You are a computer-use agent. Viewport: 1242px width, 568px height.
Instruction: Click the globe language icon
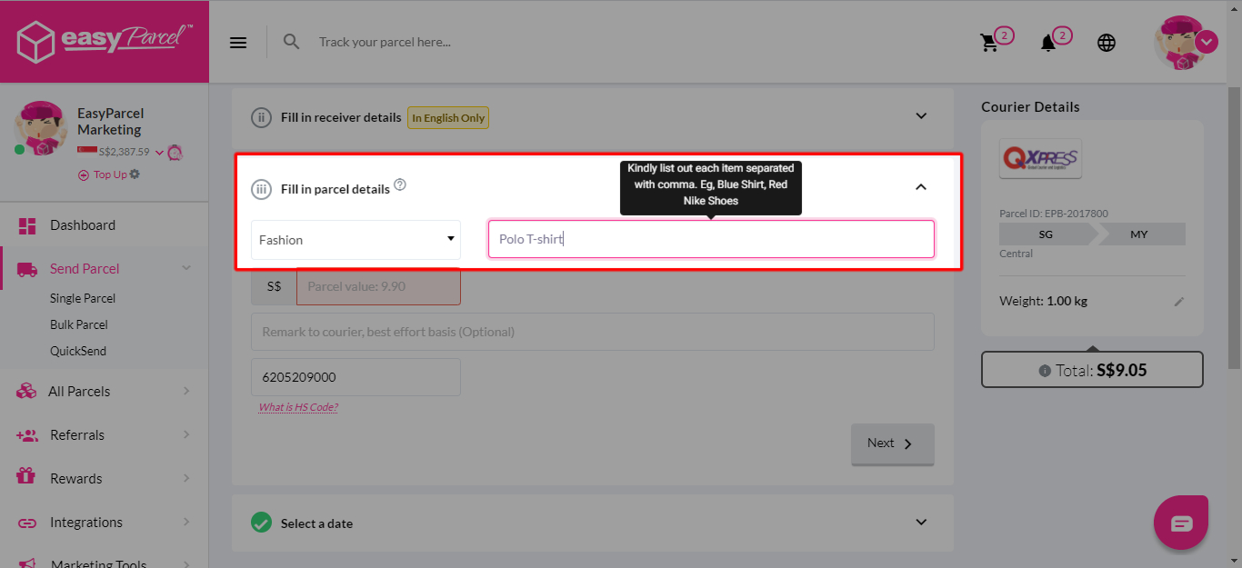click(x=1107, y=42)
